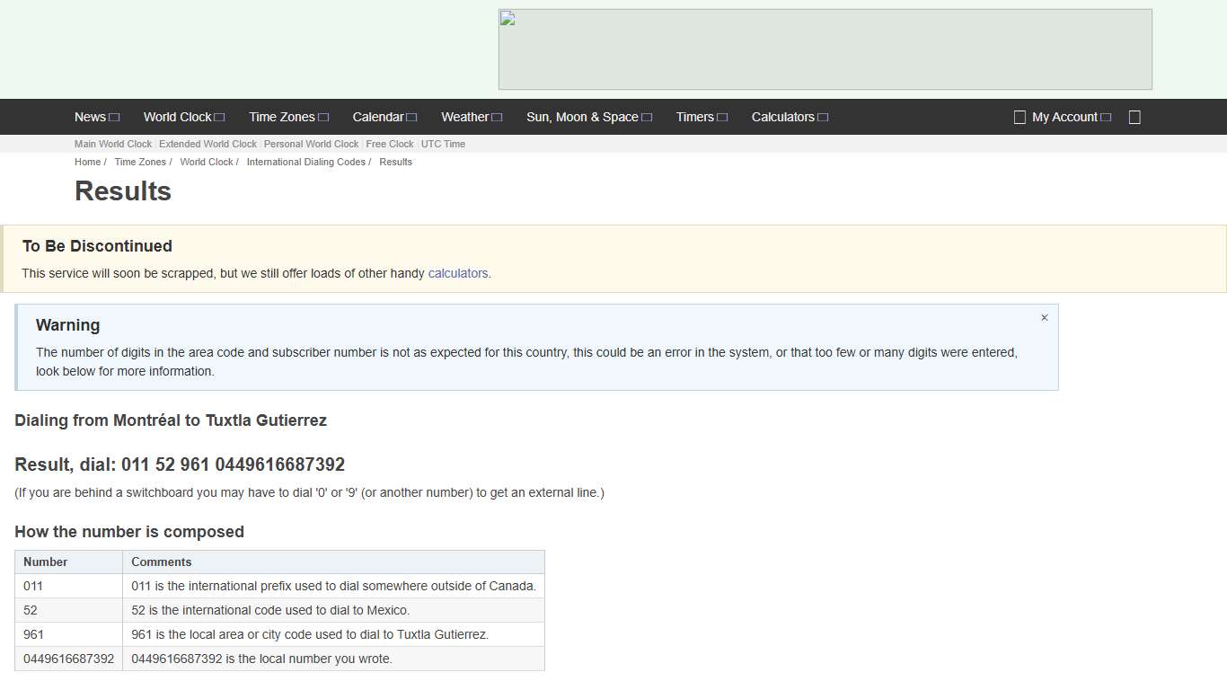This screenshot has height=690, width=1227.
Task: Open the UTC Time link
Action: click(443, 144)
